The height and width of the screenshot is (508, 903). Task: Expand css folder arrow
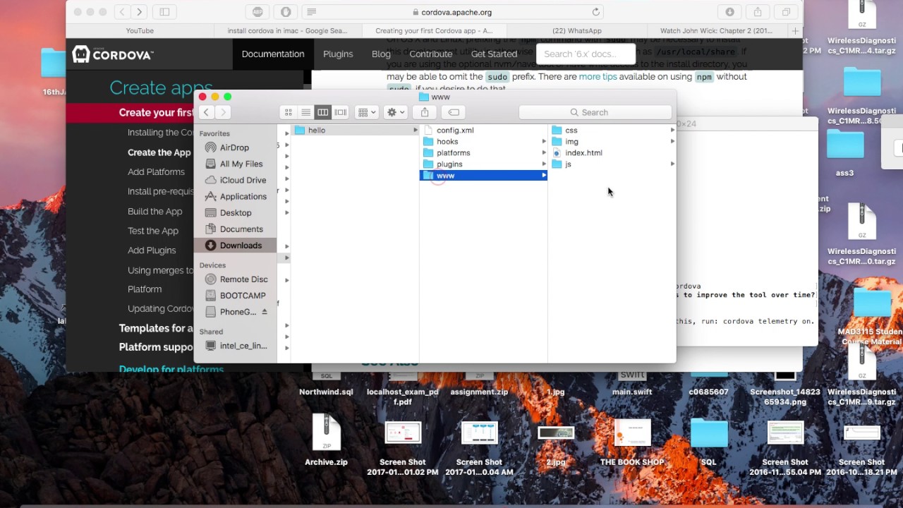tap(672, 131)
